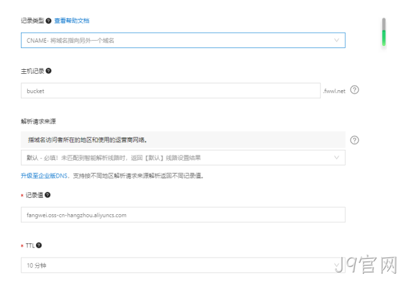Expand the CNAME record type dropdown
The height and width of the screenshot is (282, 406).
(x=183, y=41)
